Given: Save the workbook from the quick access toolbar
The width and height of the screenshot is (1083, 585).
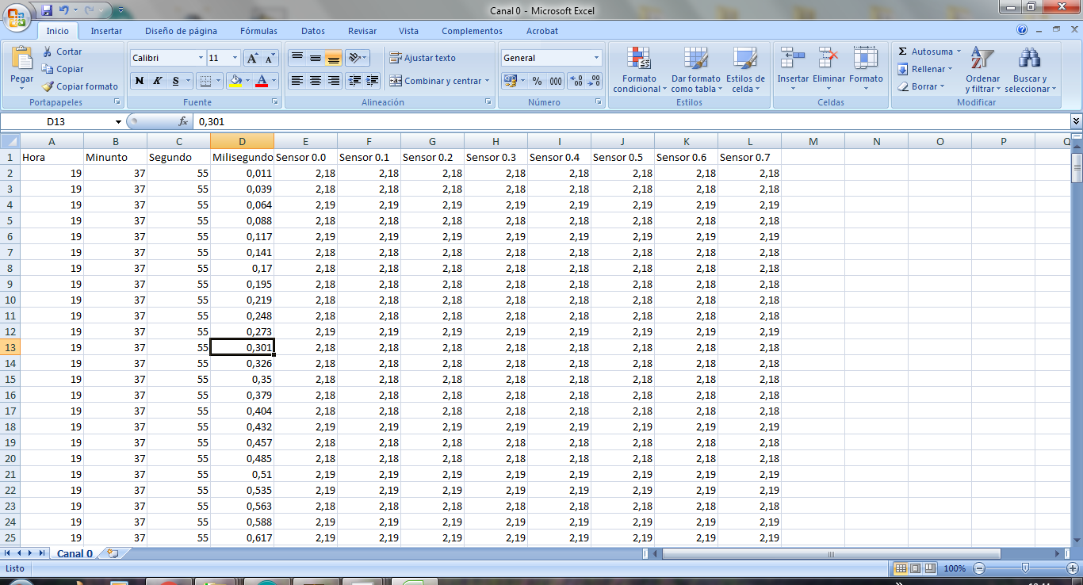Looking at the screenshot, I should pos(47,10).
